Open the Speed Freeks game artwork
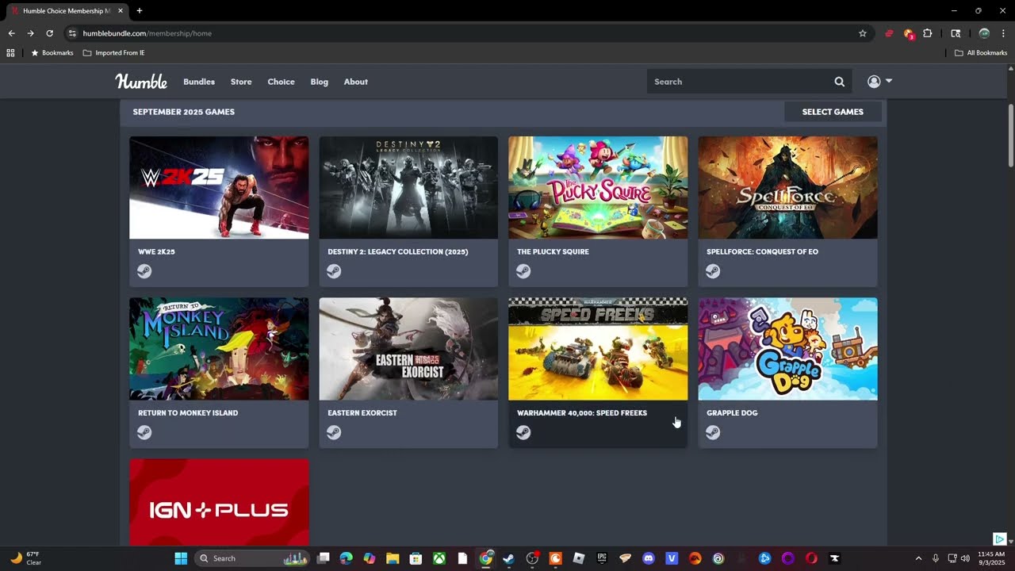The image size is (1015, 571). (598, 349)
